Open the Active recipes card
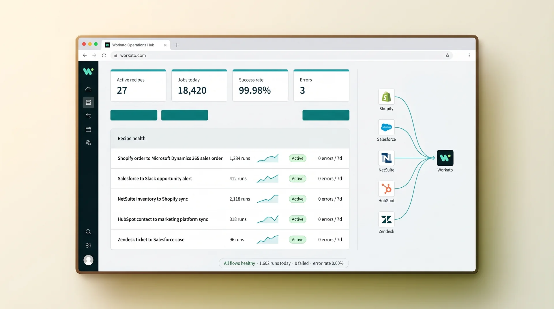Screen dimensions: 554x309 coord(138,85)
